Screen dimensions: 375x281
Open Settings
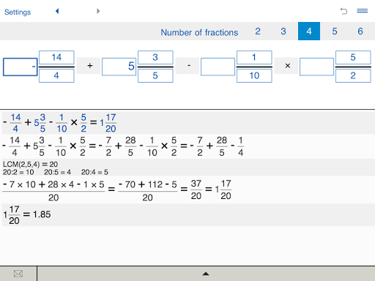[18, 12]
